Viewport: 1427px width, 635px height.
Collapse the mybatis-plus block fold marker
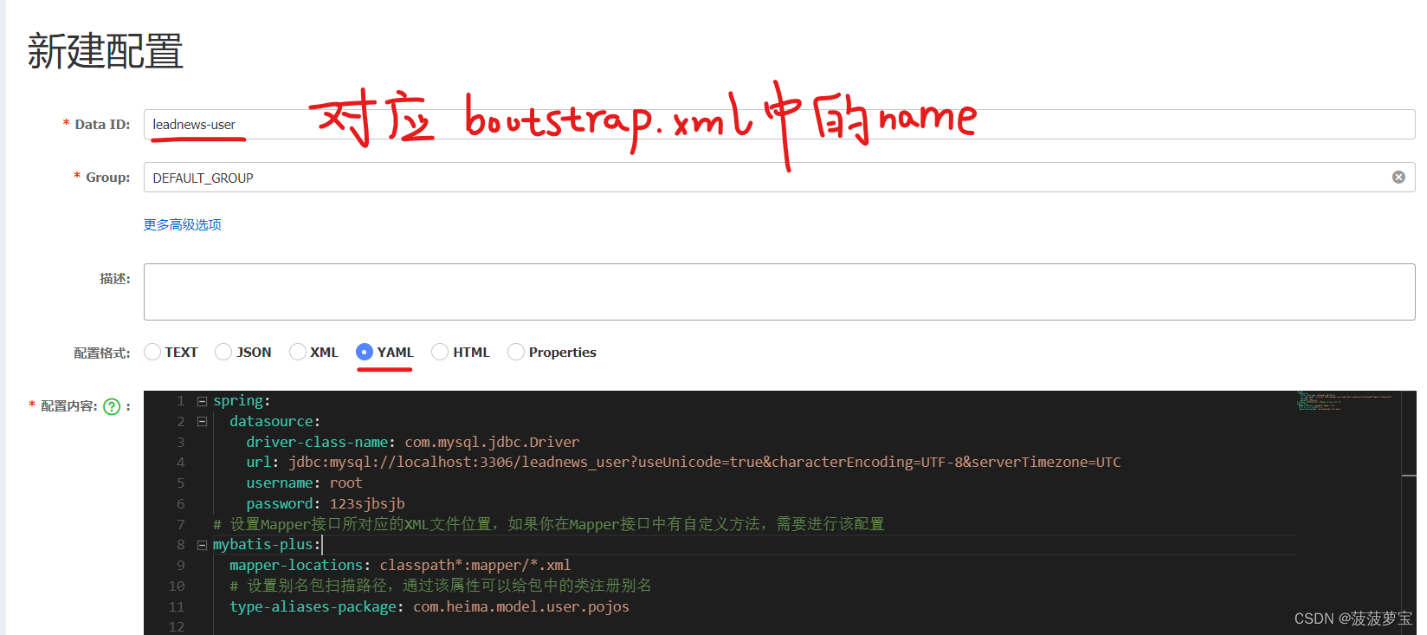click(x=202, y=545)
